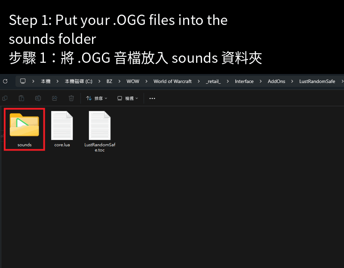
Task: Expand chevron after WOW breadcrumb
Action: click(146, 81)
